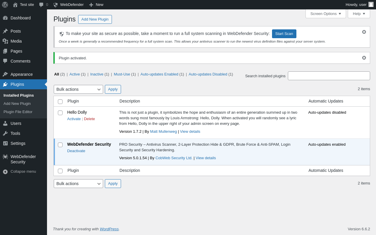The height and width of the screenshot is (235, 376).
Task: Toggle the select-all checkbox in table header
Action: coord(60,102)
